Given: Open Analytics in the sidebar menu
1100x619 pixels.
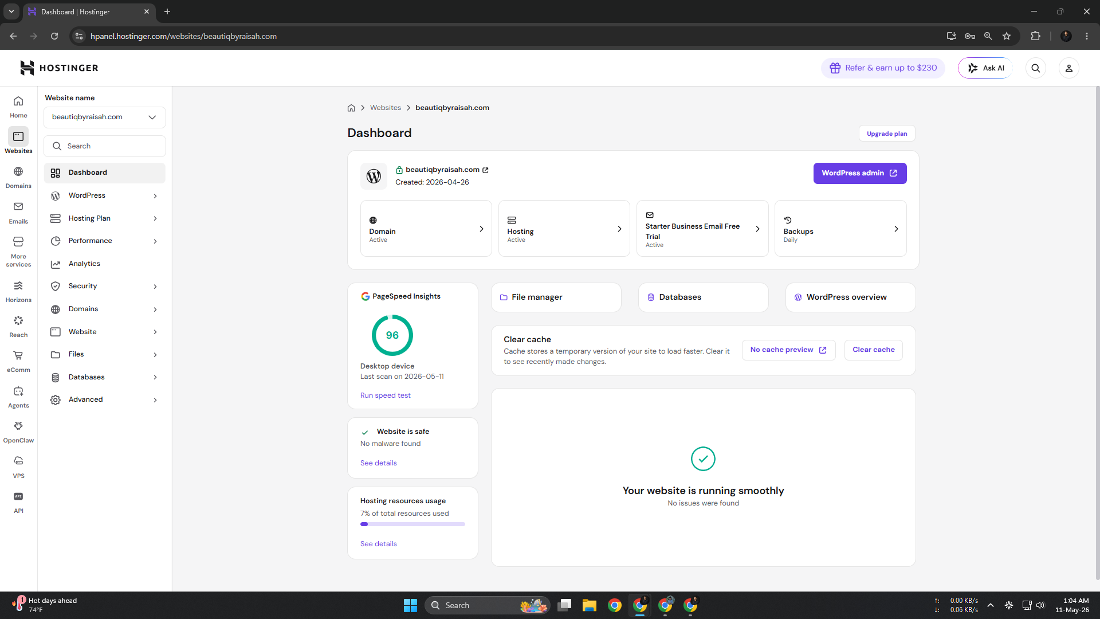Looking at the screenshot, I should point(105,264).
